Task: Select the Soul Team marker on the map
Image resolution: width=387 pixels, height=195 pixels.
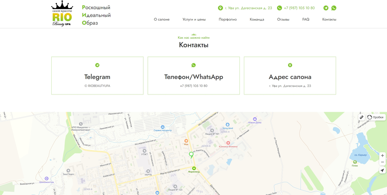Action: [x=68, y=170]
